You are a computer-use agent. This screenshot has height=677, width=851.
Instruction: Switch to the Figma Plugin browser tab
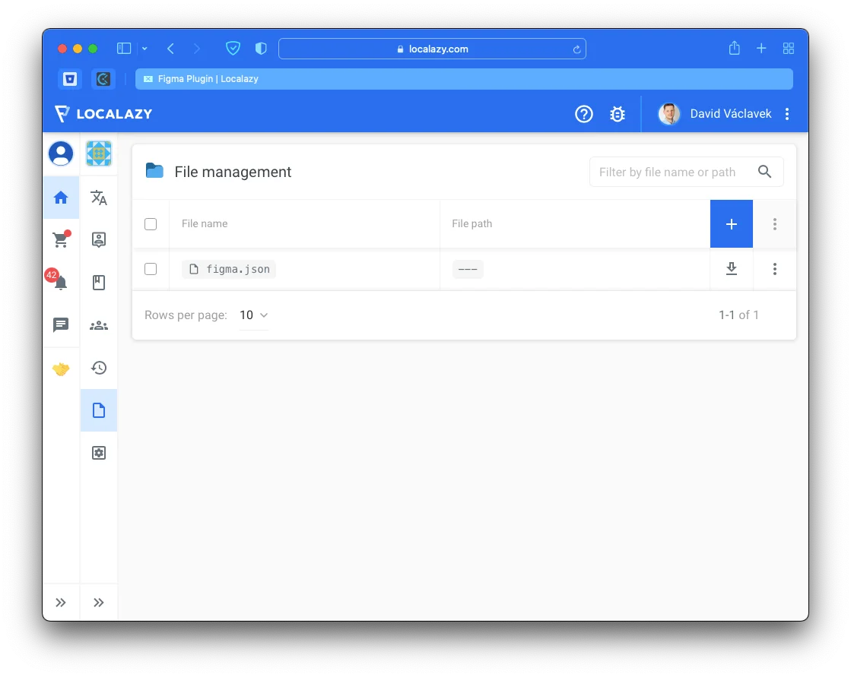coord(464,78)
